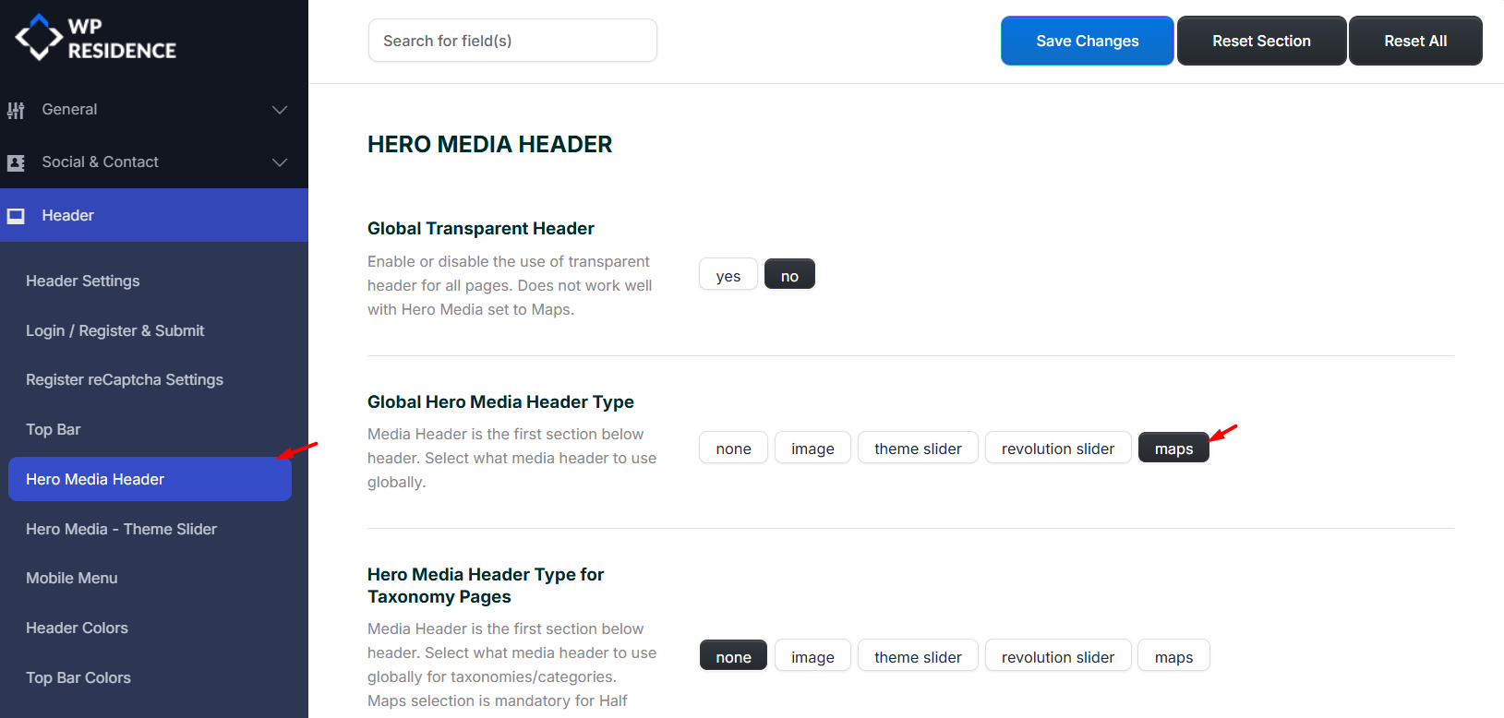This screenshot has height=718, width=1504.
Task: Expand the Social & Contact chevron
Action: (x=280, y=162)
